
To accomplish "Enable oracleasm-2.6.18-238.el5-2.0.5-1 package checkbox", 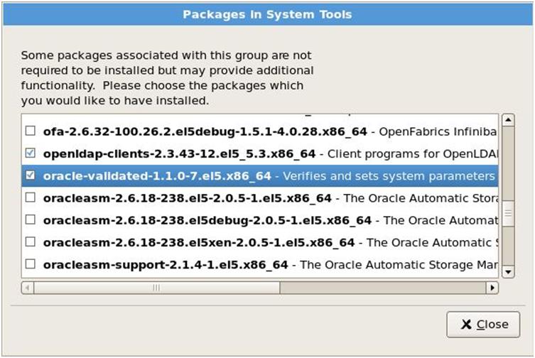I will pos(31,197).
